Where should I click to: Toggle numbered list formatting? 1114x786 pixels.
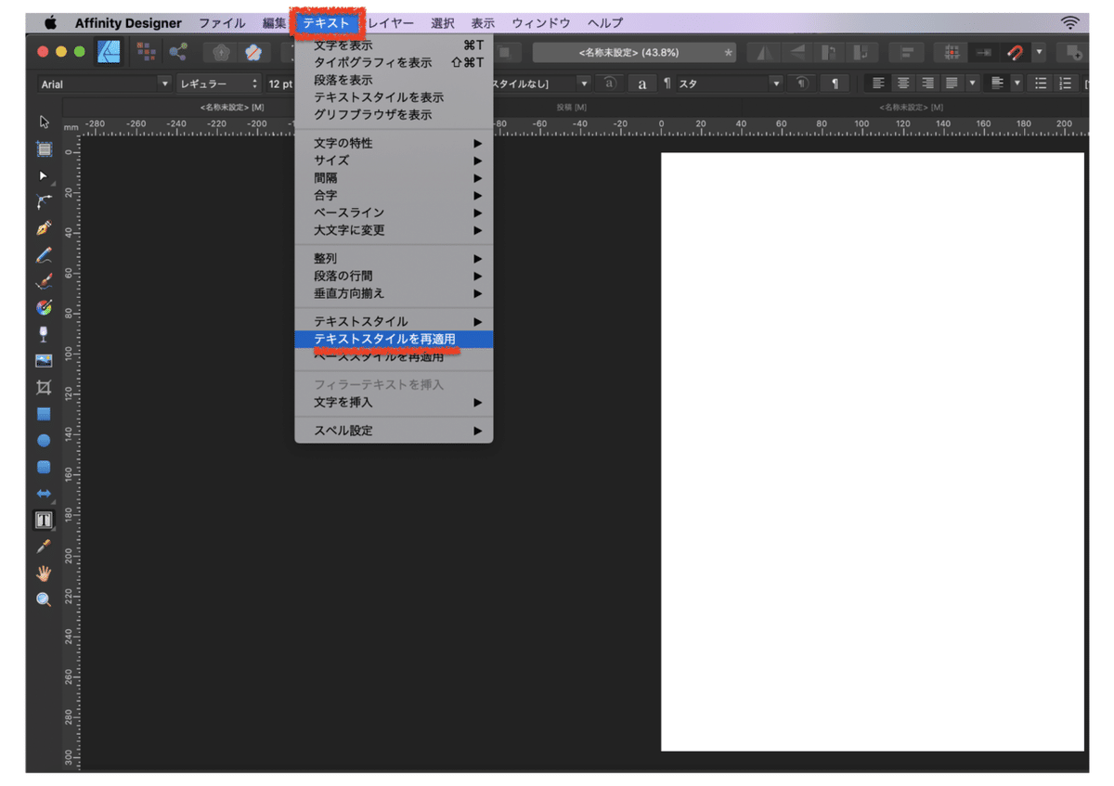[x=1066, y=84]
